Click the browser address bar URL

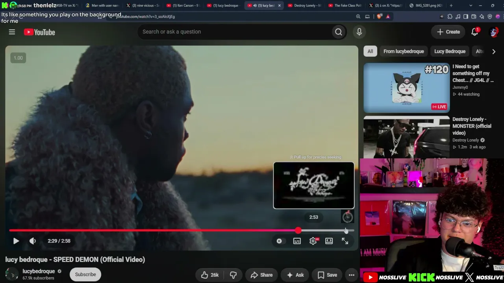click(x=146, y=17)
